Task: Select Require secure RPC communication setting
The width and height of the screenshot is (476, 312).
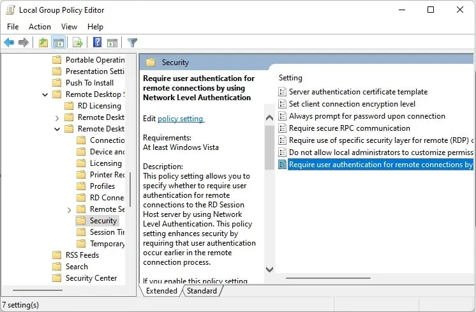Action: 350,128
